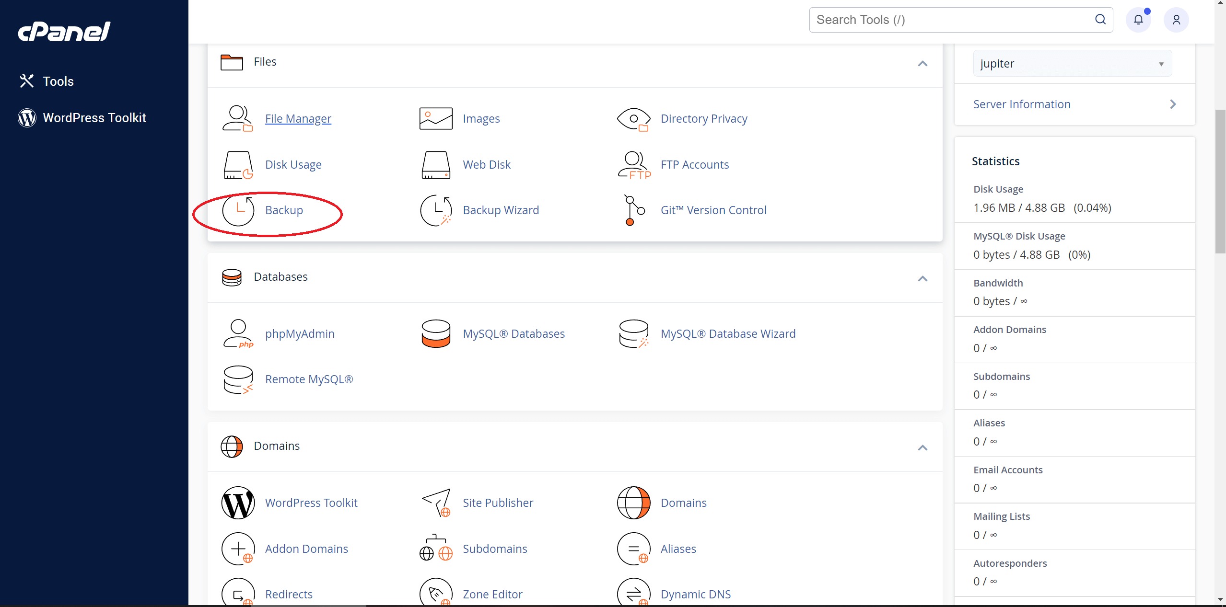The image size is (1226, 607).
Task: Click the cPanel logo
Action: coord(64,32)
